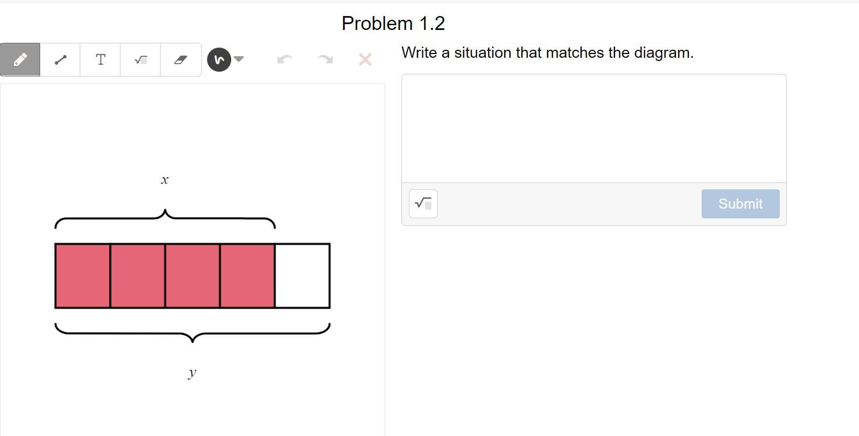Click the fourth red square in diagram
Image resolution: width=859 pixels, height=436 pixels.
coord(247,276)
